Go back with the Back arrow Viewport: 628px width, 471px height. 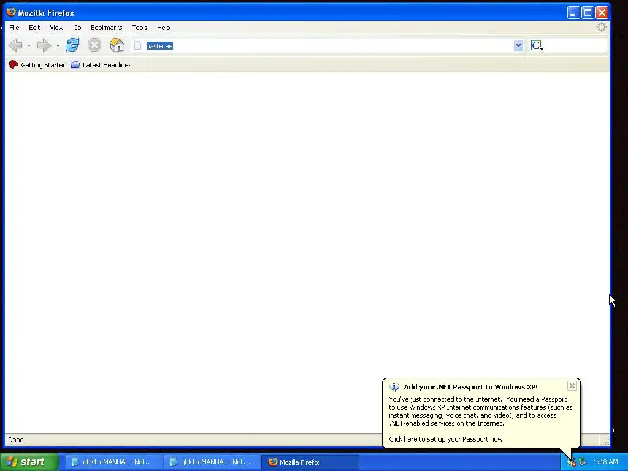pos(15,45)
